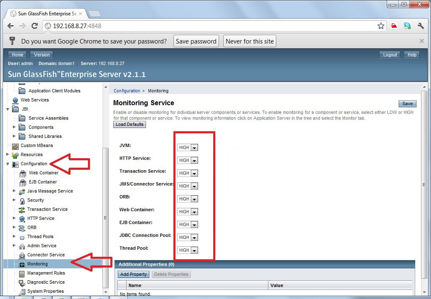Click the Security padlock icon
Viewport: 431px width, 299px height.
(x=22, y=200)
